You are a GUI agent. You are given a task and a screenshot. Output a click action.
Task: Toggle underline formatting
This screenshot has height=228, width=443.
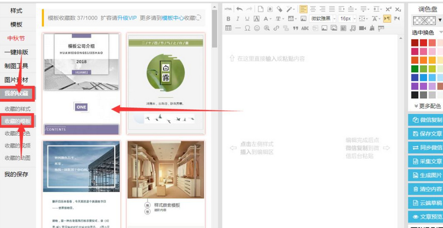point(247,18)
